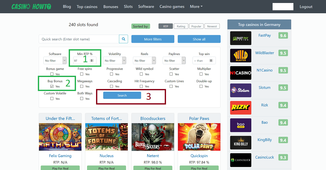Open the Quickspin provider link
This screenshot has height=170, width=326.
(x=199, y=156)
